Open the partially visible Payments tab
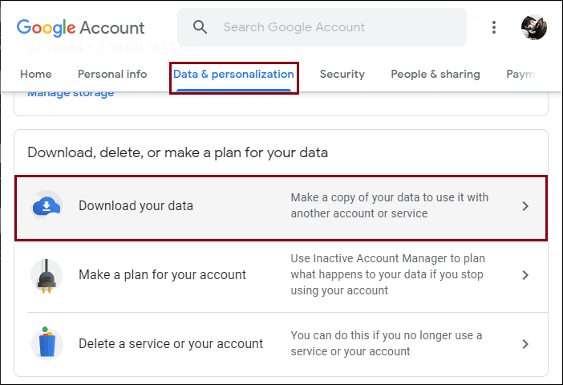The height and width of the screenshot is (385, 563). click(521, 75)
